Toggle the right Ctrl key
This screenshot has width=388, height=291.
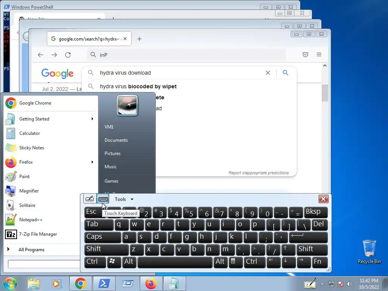coord(255,262)
